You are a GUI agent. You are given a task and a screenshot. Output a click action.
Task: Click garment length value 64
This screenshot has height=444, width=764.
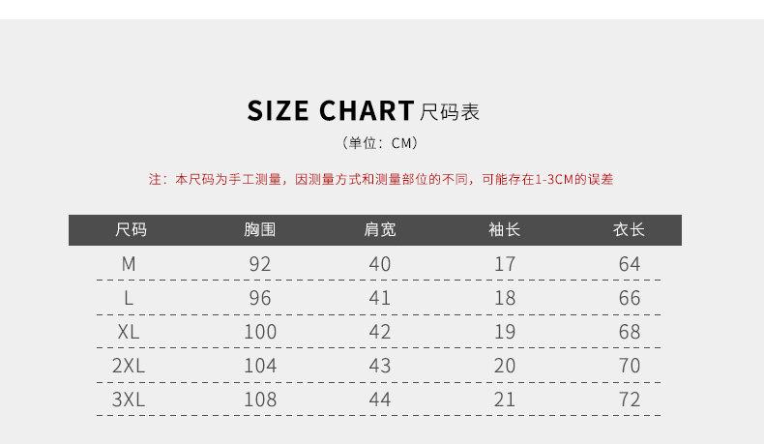(630, 264)
